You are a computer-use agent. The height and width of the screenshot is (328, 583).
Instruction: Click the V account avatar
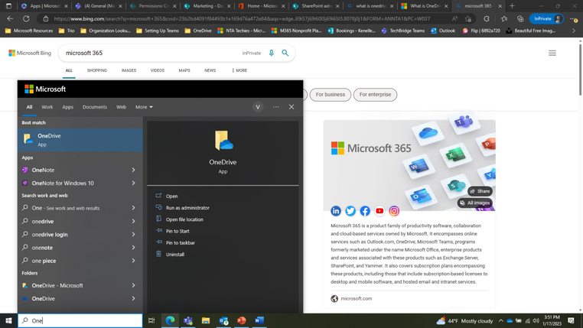click(258, 107)
